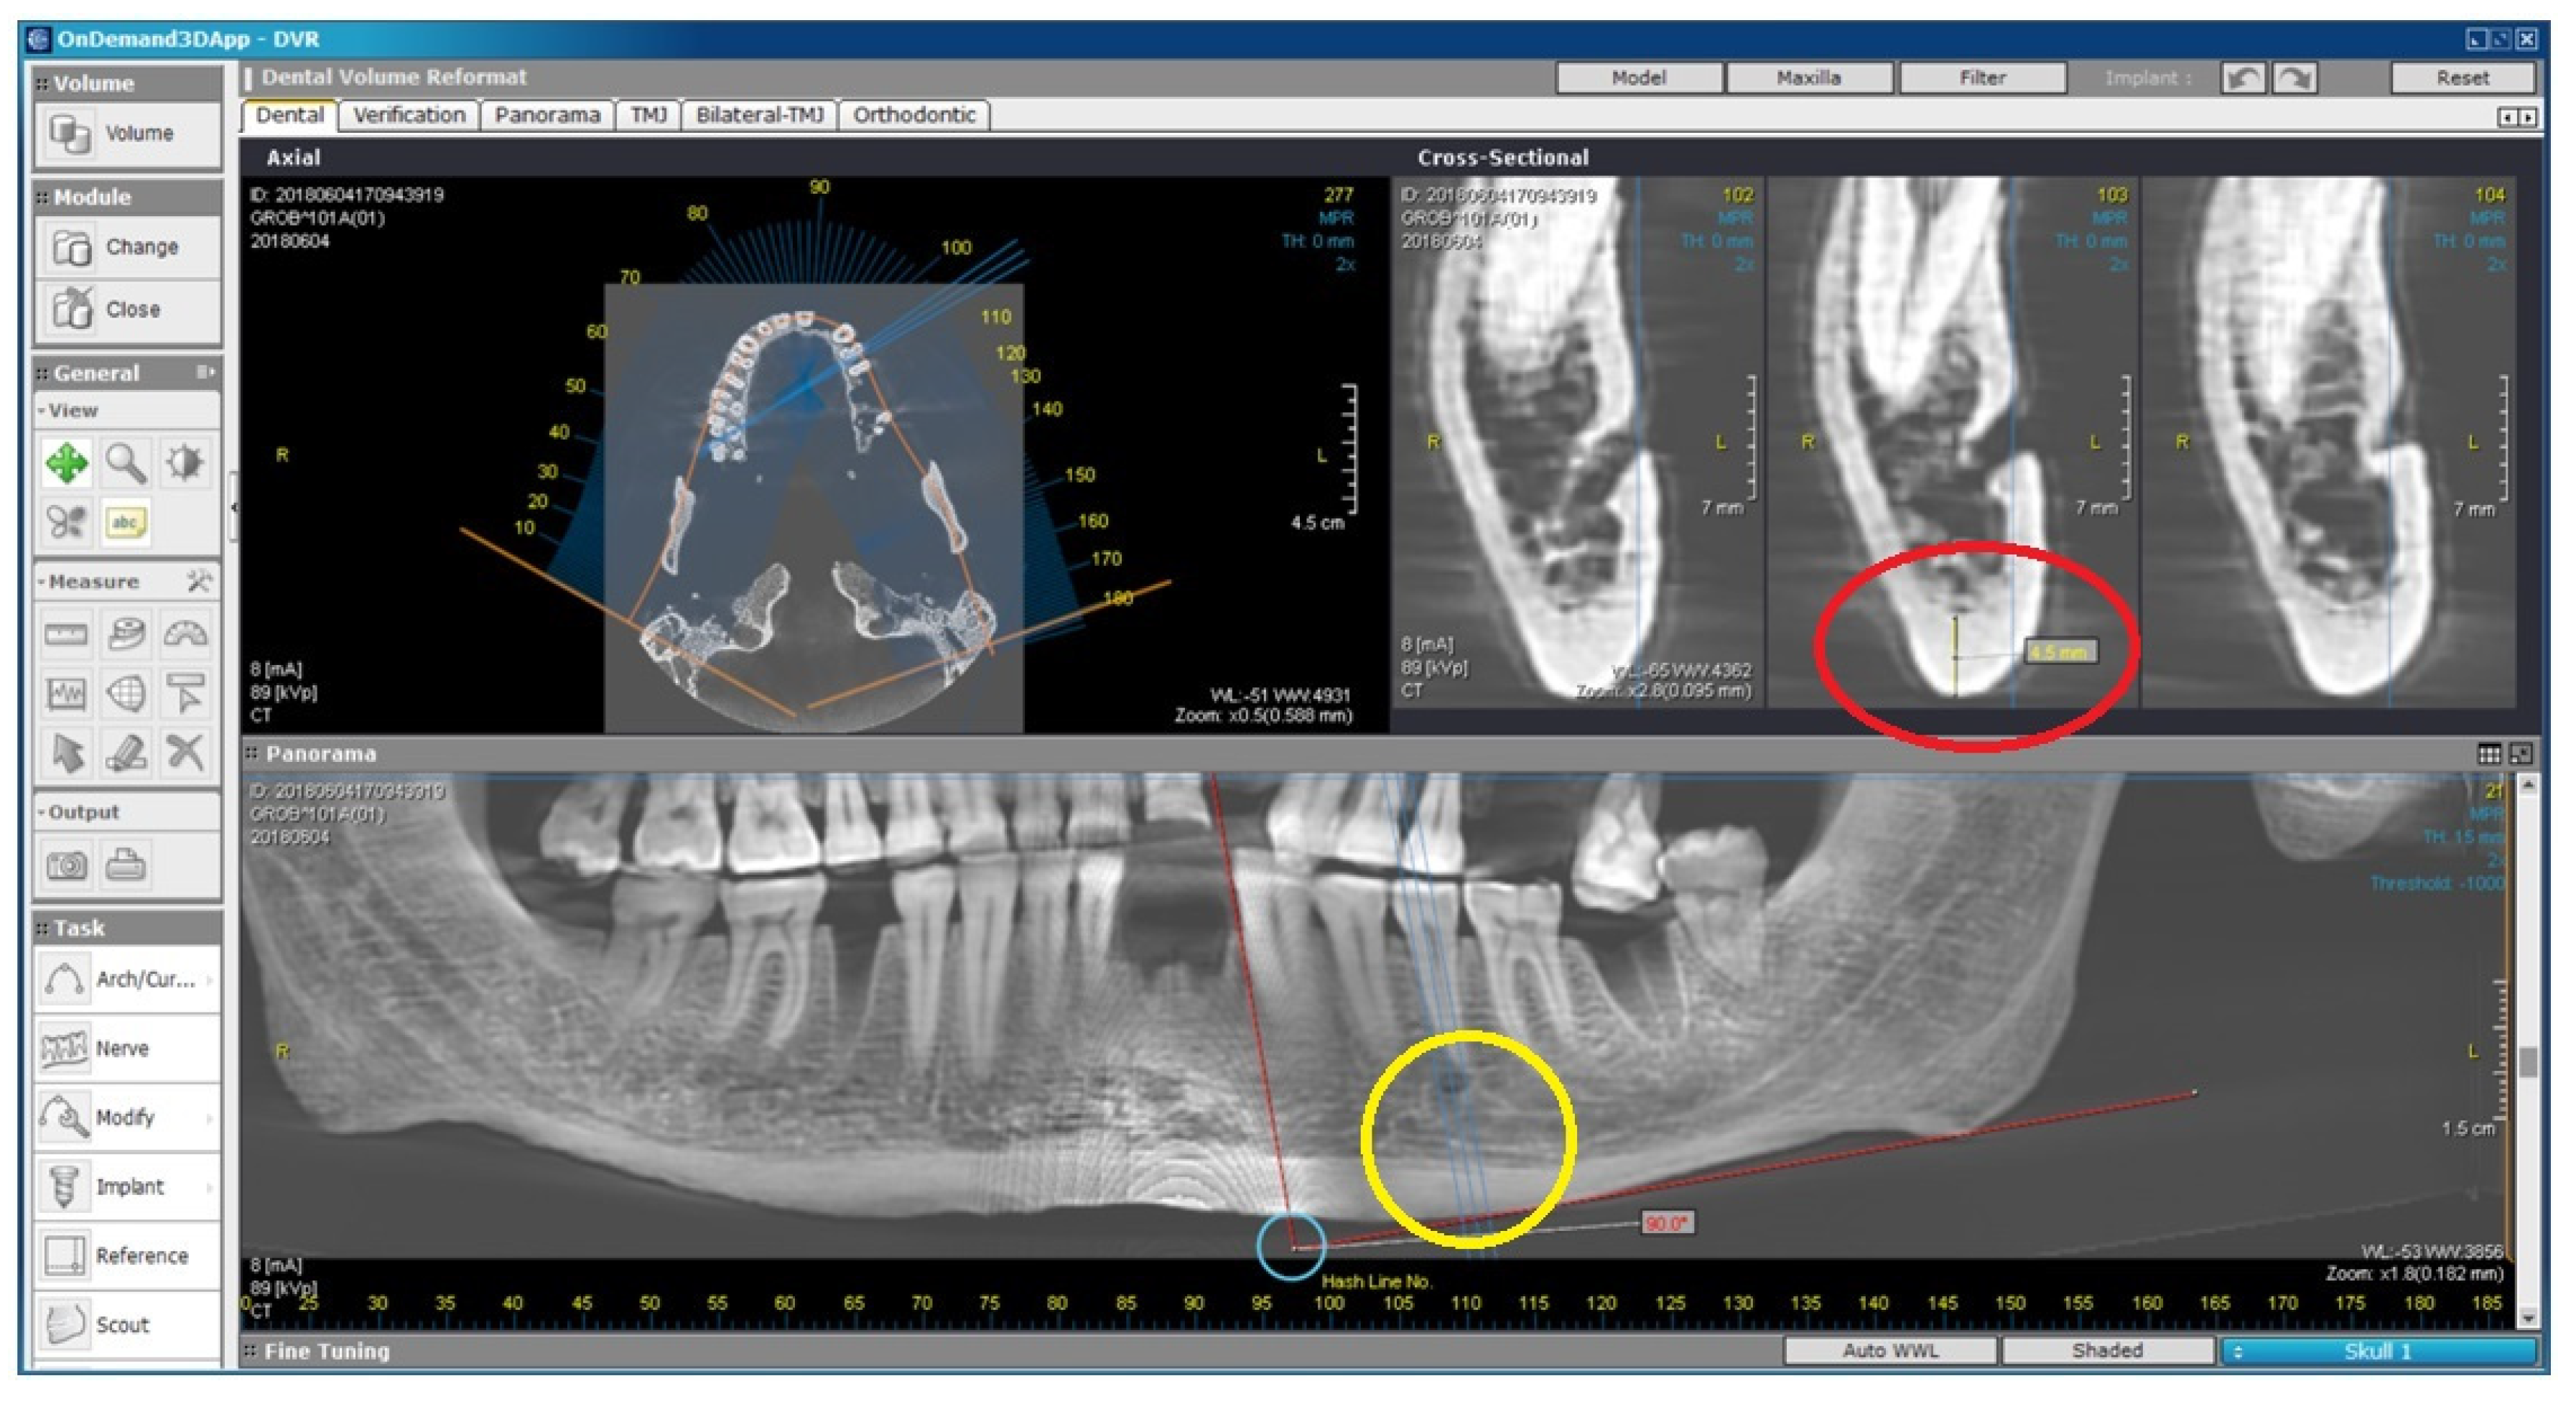The width and height of the screenshot is (2576, 1404).
Task: Choose the tape measure tool
Action: tap(126, 634)
